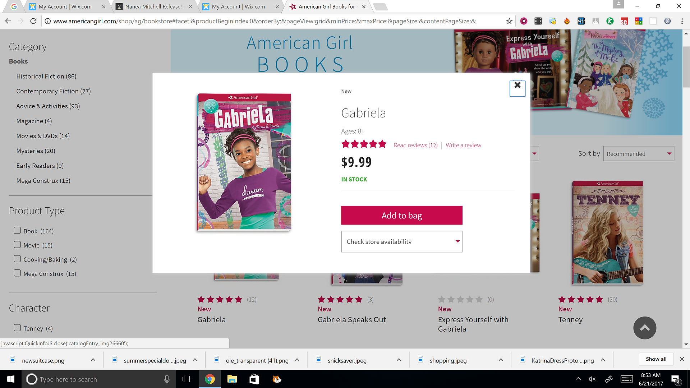Screen dimensions: 690x388
Task: Open snicksaver.jpeg download options arrow
Action: [x=399, y=360]
